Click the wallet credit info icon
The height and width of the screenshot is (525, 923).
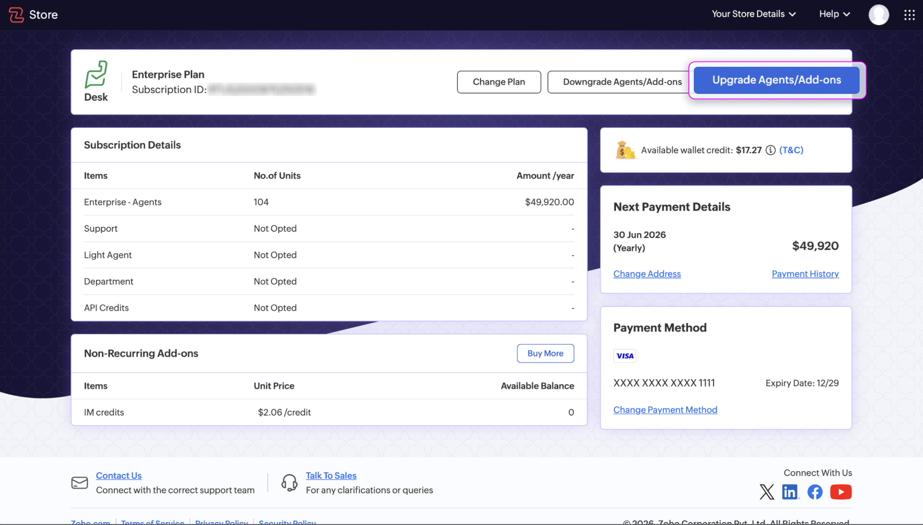click(x=770, y=150)
